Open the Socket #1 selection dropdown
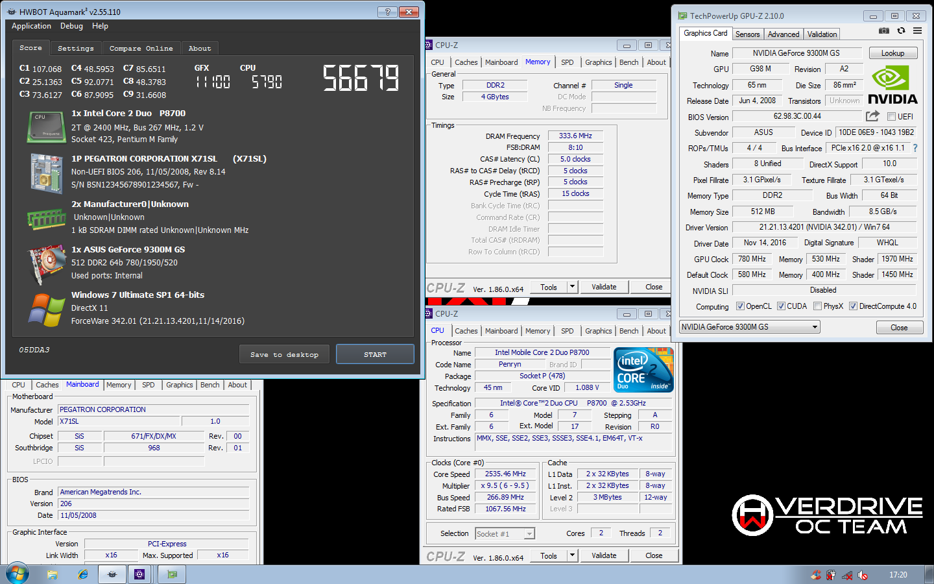This screenshot has width=934, height=584. (505, 533)
